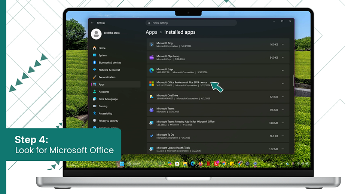Open the Windows Start button on taskbar
This screenshot has height=194, width=345.
pos(122,164)
